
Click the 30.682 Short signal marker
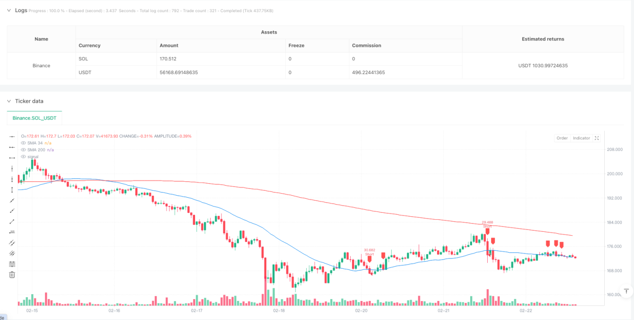tap(370, 256)
